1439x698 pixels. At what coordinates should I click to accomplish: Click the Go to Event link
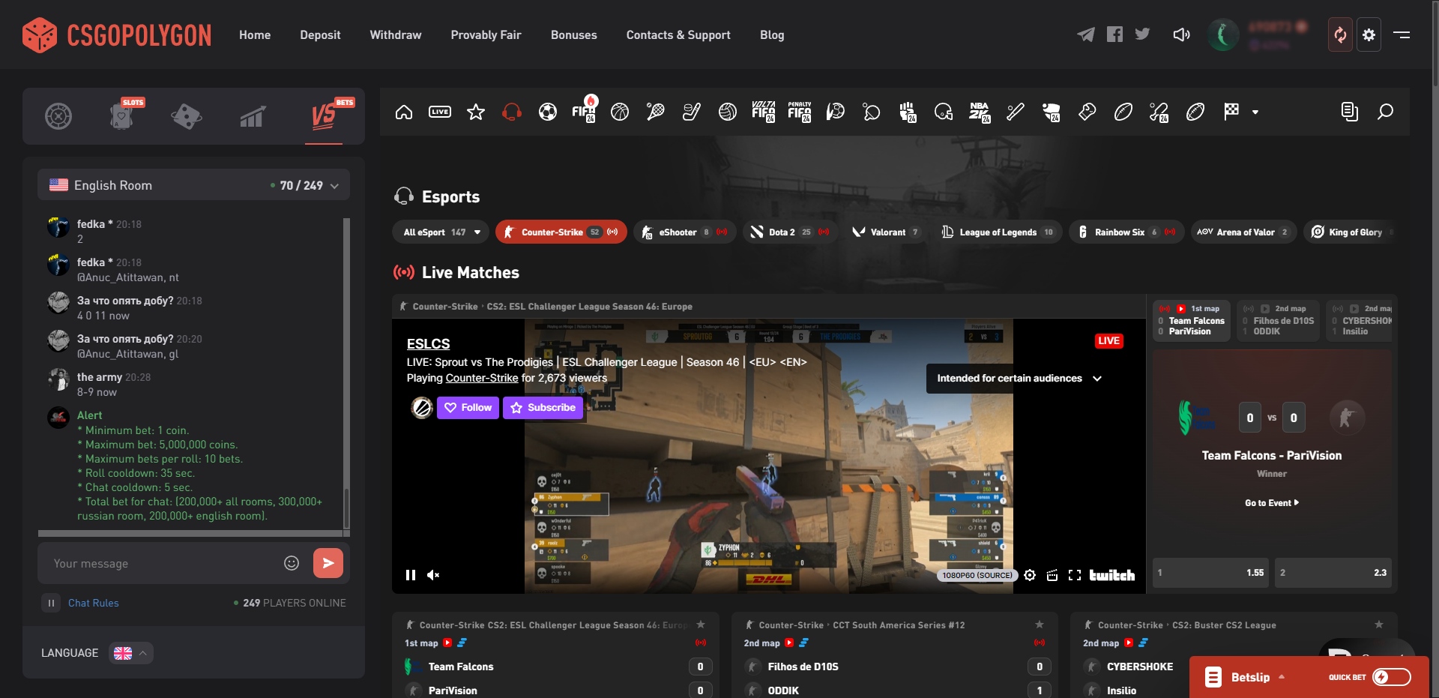click(x=1272, y=503)
